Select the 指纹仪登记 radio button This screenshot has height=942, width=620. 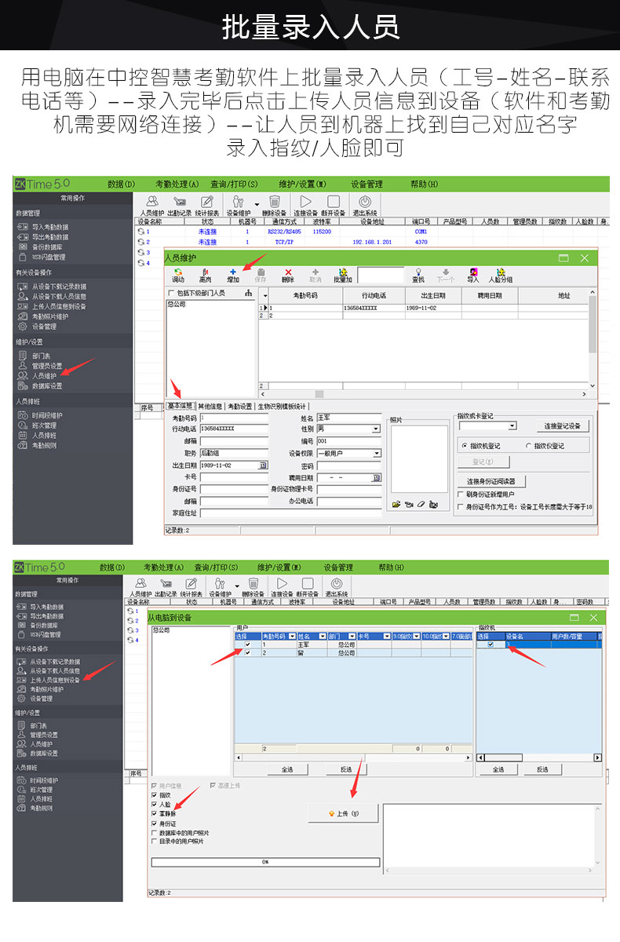click(x=527, y=446)
